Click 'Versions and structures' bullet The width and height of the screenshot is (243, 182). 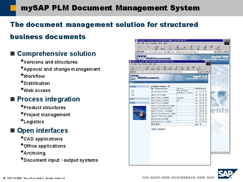click(x=51, y=62)
